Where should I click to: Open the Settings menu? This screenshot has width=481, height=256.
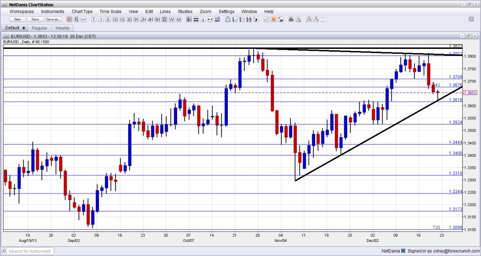[226, 11]
